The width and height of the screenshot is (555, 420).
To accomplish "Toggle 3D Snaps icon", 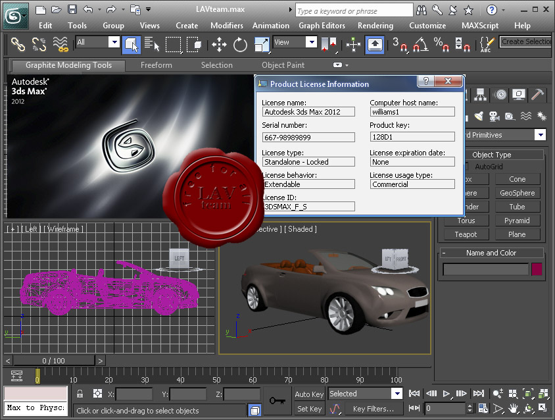I will pyautogui.click(x=400, y=45).
